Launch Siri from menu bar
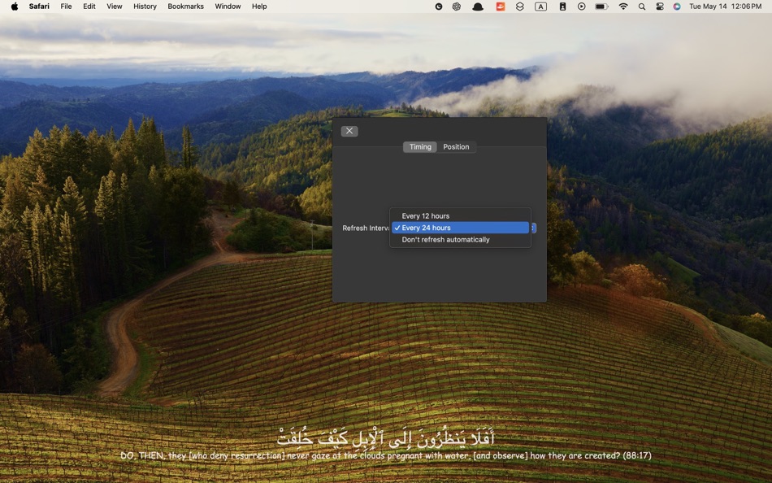 (677, 7)
